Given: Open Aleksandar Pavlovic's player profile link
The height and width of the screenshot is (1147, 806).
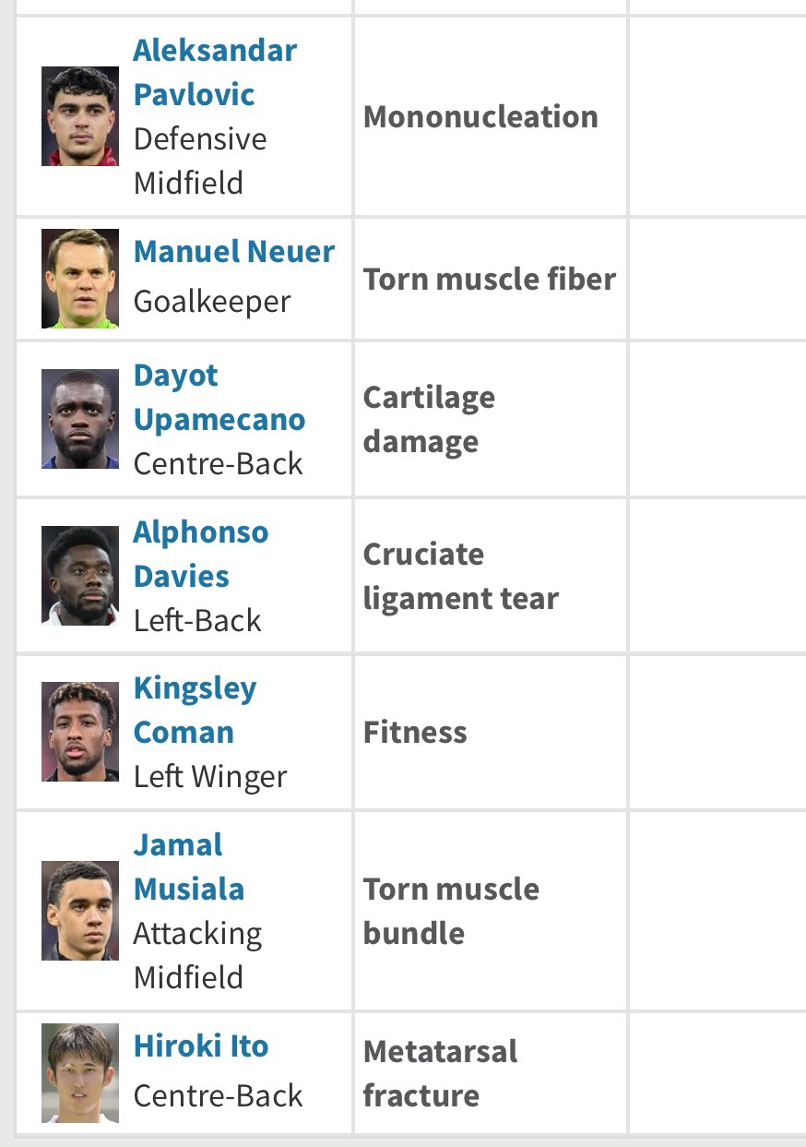Looking at the screenshot, I should tap(214, 72).
